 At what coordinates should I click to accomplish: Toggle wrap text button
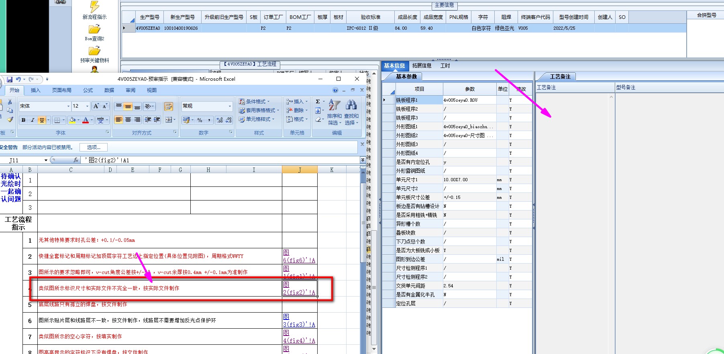coord(169,106)
